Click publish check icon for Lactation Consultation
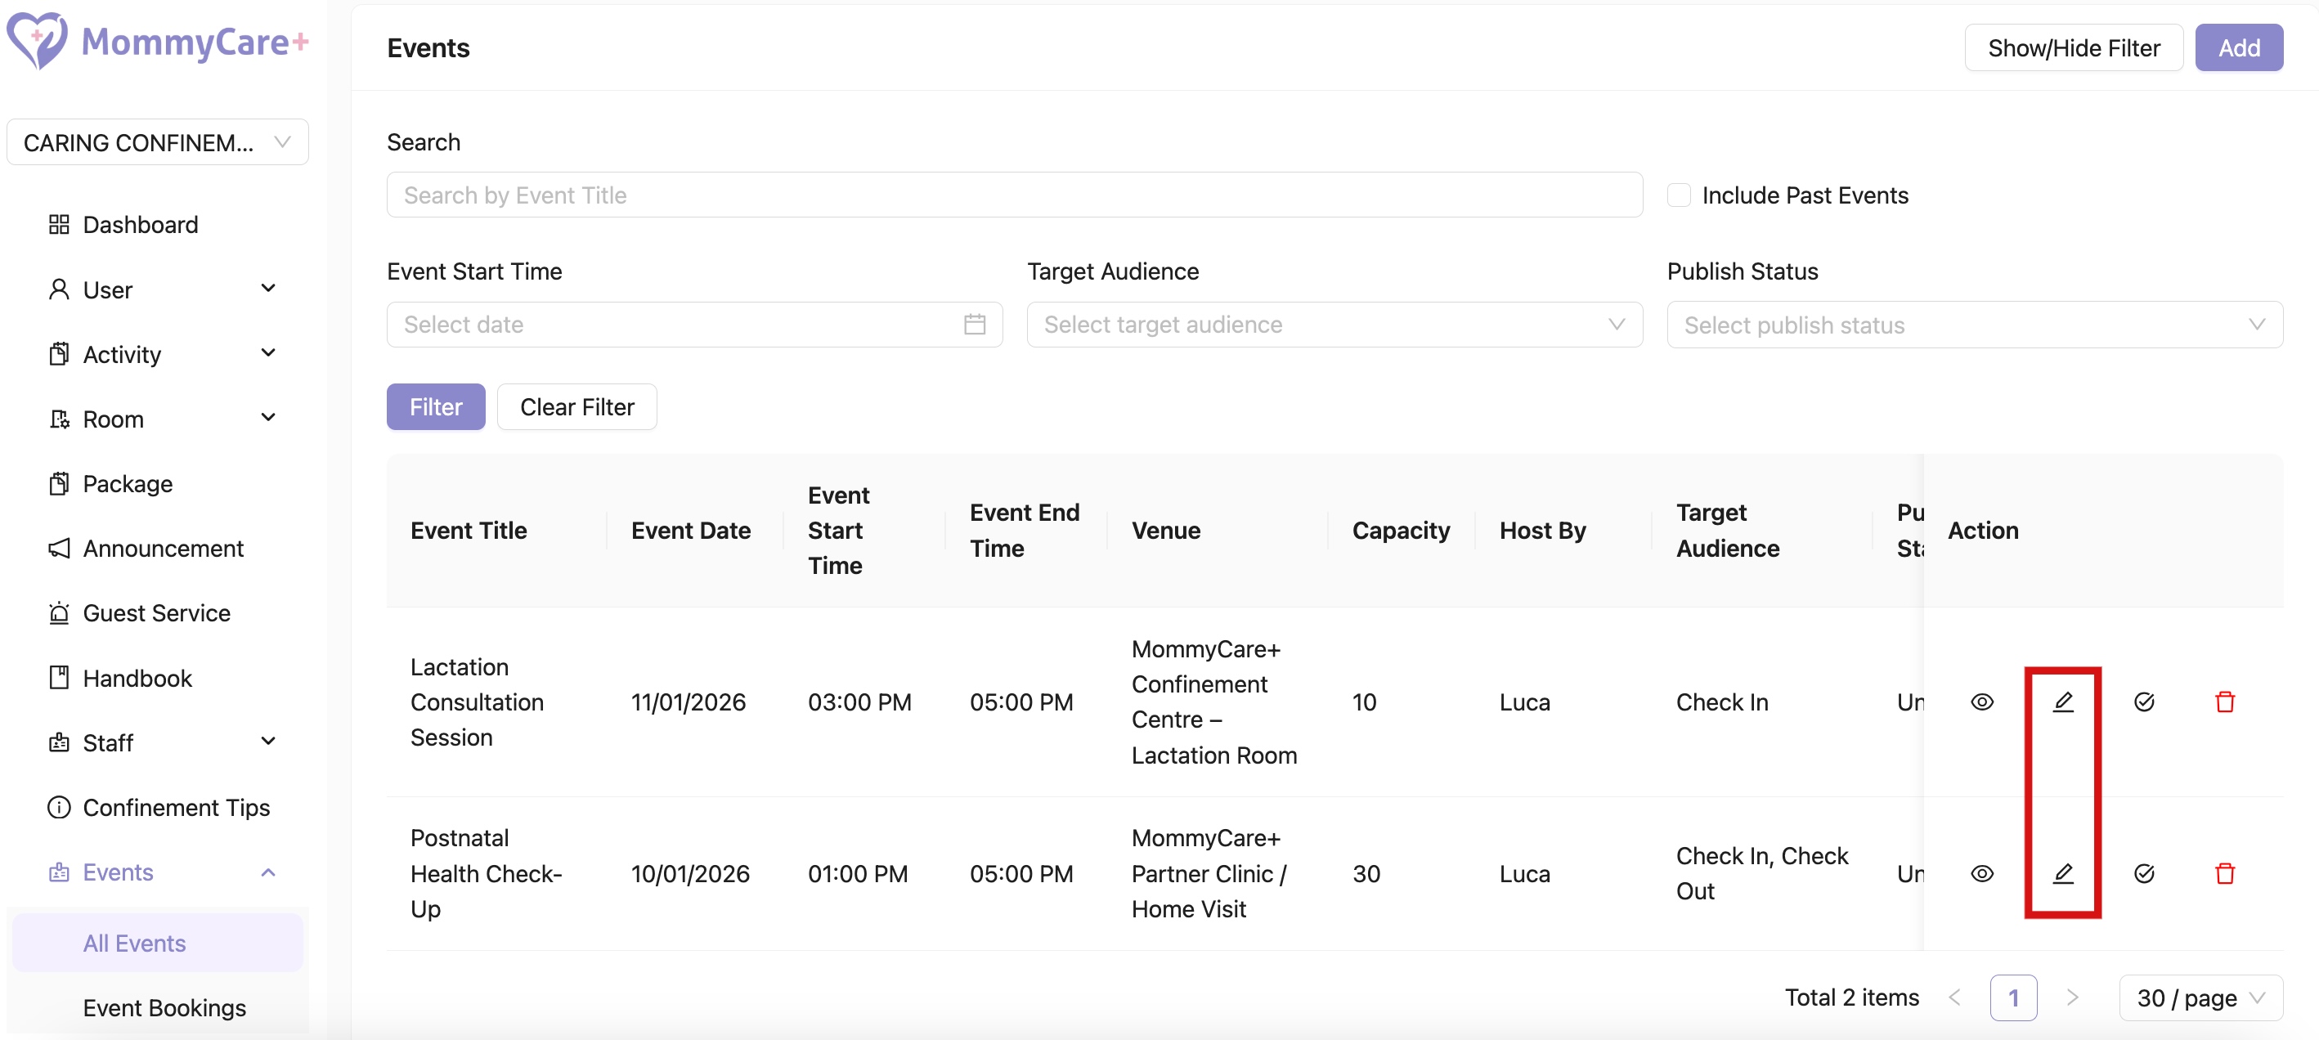This screenshot has height=1040, width=2319. tap(2143, 702)
